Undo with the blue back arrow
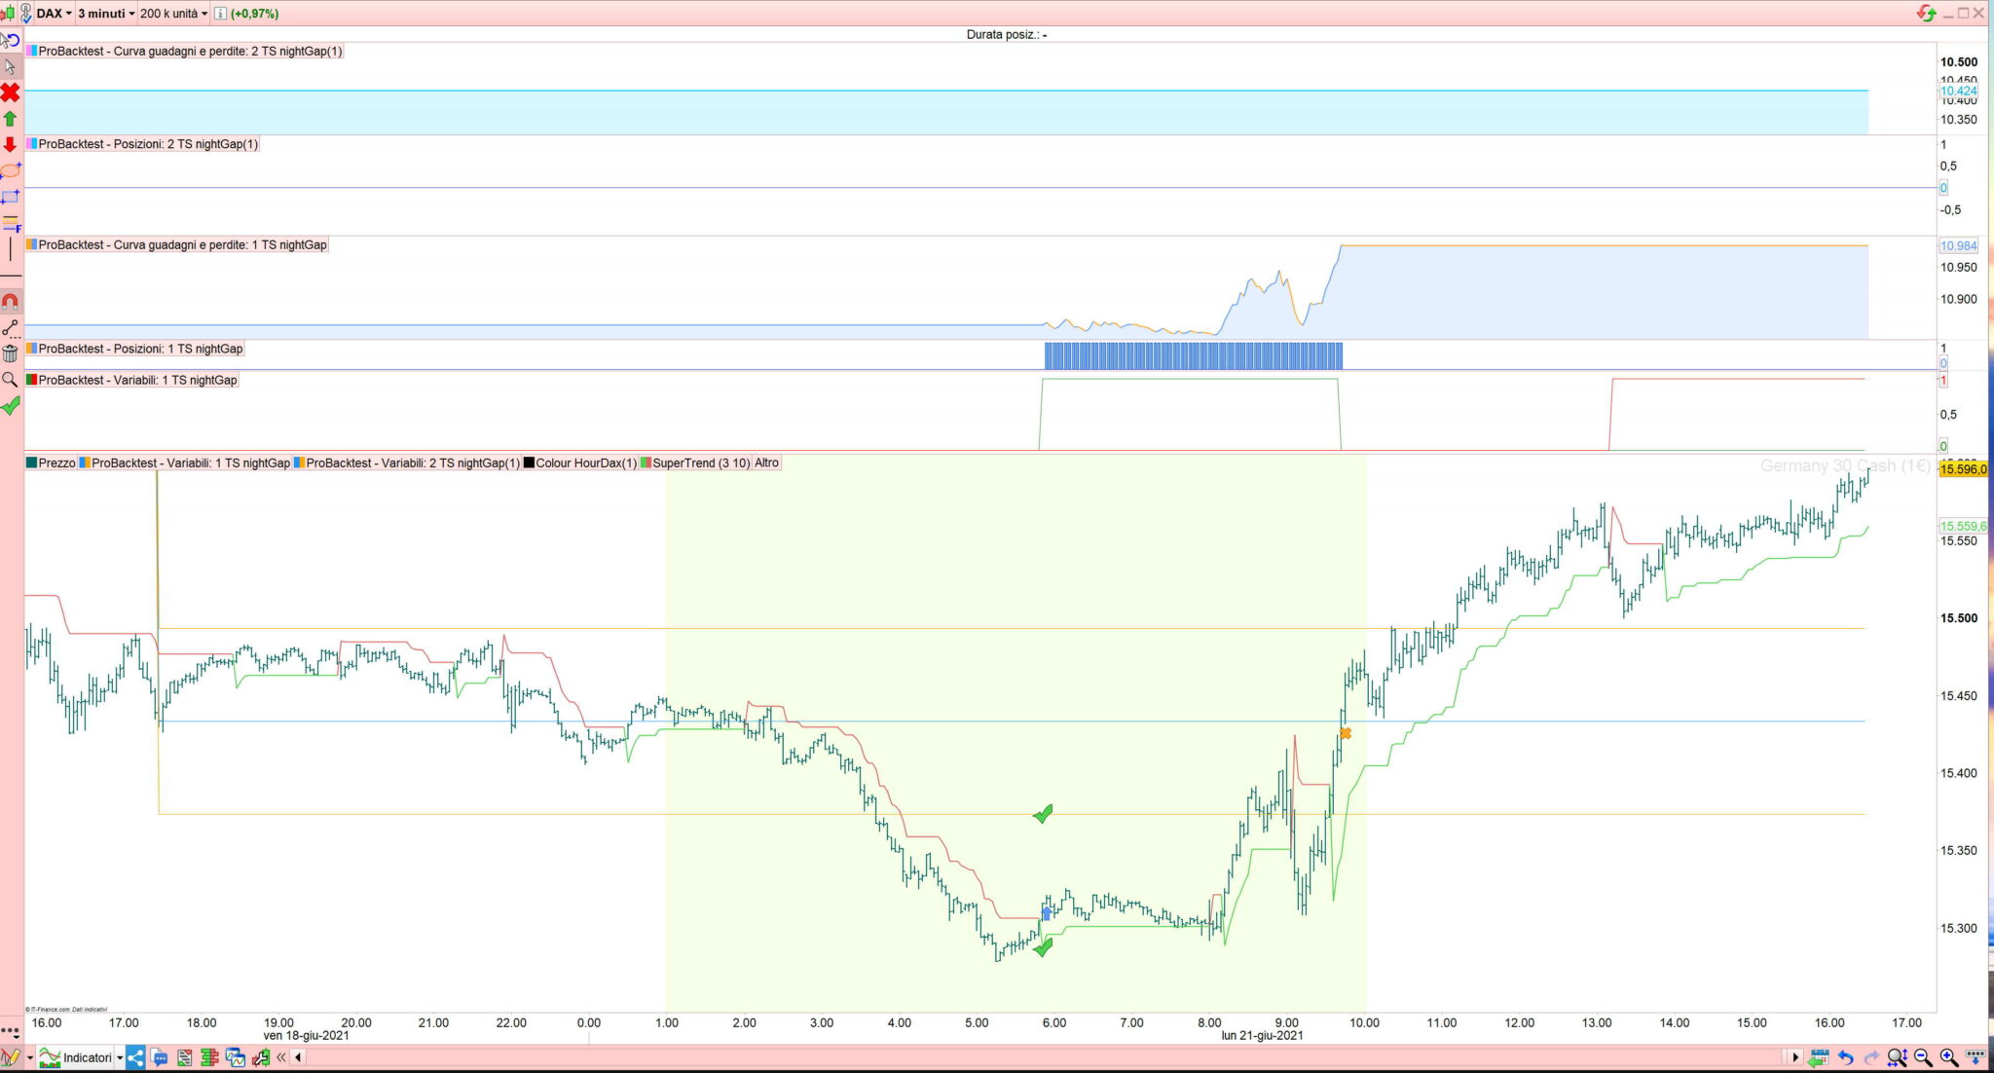The height and width of the screenshot is (1073, 1994). tap(1845, 1057)
